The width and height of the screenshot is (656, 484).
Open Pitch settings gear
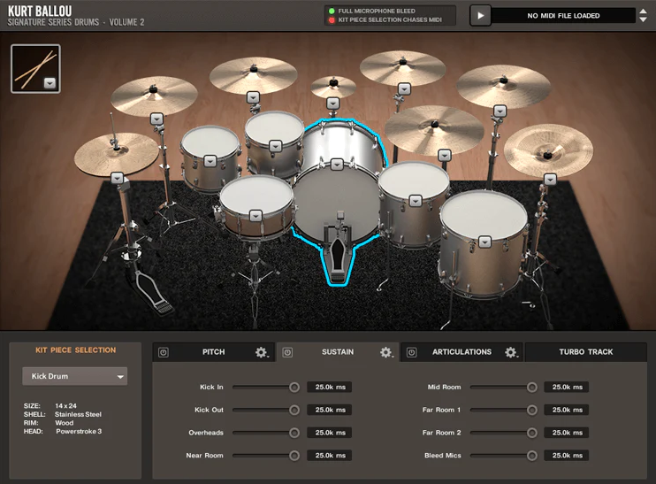pyautogui.click(x=261, y=352)
